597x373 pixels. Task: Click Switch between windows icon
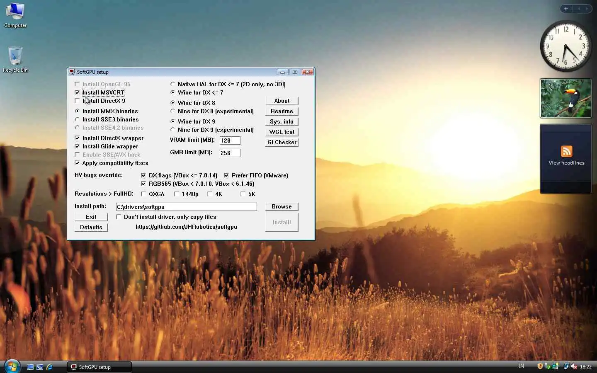pyautogui.click(x=40, y=367)
